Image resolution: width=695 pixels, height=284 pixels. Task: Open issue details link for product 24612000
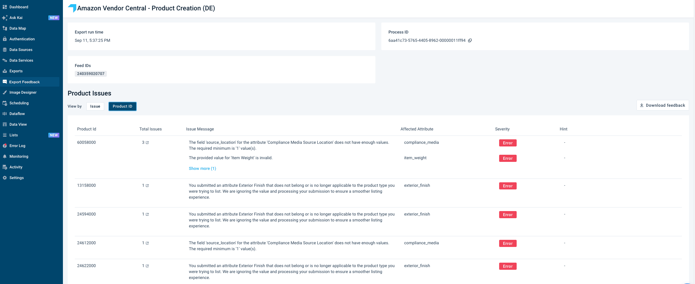tap(147, 243)
